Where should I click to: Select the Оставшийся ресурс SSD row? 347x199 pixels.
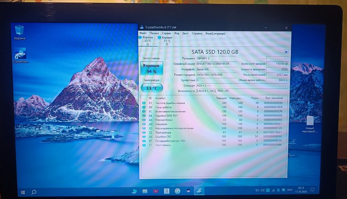coord(214,141)
